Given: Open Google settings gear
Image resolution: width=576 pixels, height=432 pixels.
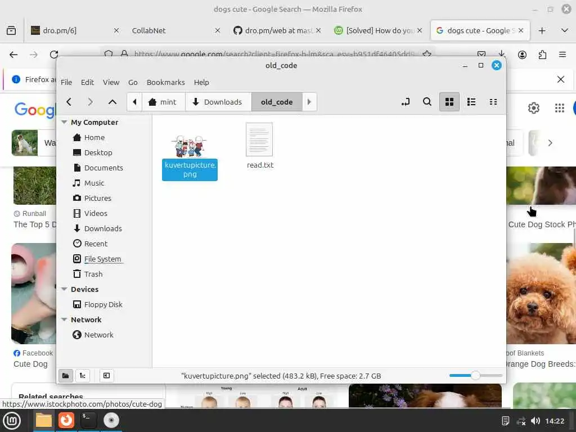Looking at the screenshot, I should click(x=533, y=108).
